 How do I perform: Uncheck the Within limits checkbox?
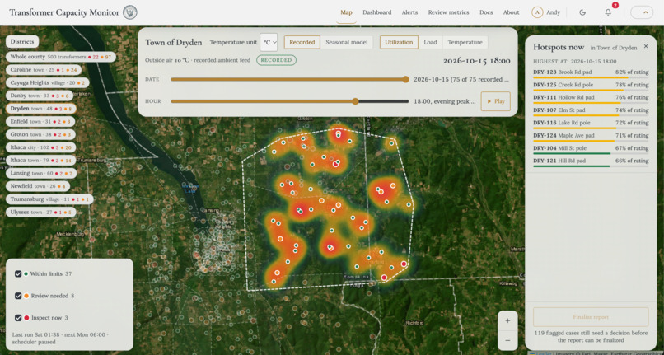pos(18,273)
